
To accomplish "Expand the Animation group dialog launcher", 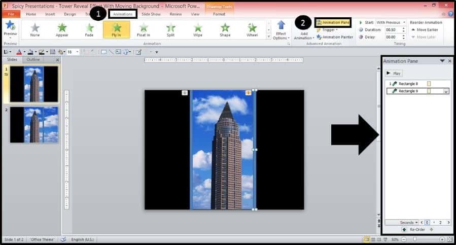I will coord(289,44).
